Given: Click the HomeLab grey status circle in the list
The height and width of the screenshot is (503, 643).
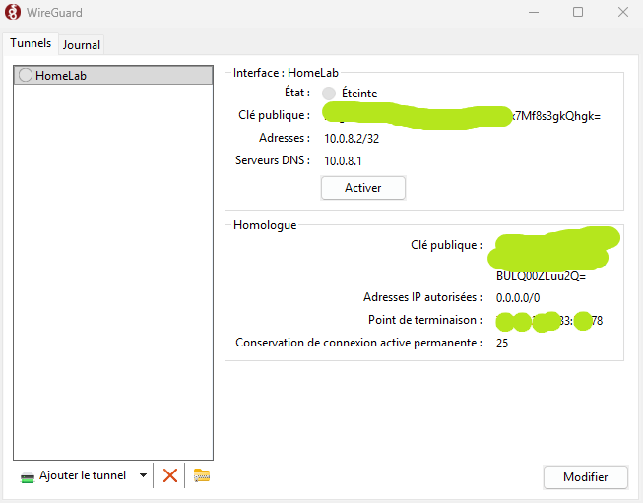Looking at the screenshot, I should pos(26,76).
